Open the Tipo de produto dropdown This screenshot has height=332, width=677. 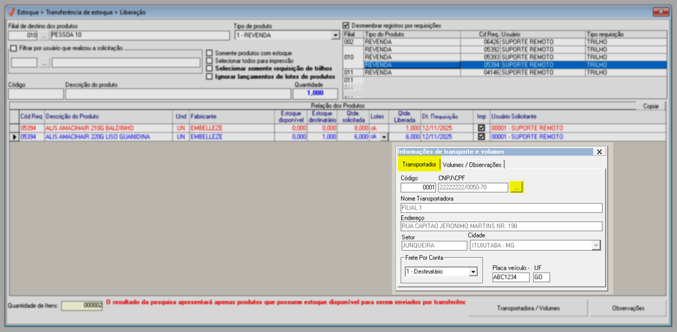coord(335,35)
